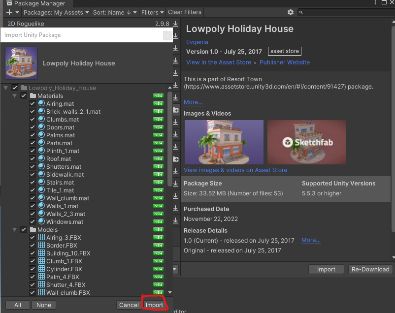Click the None selection button
Viewport: 395px width, 313px height.
coord(43,305)
